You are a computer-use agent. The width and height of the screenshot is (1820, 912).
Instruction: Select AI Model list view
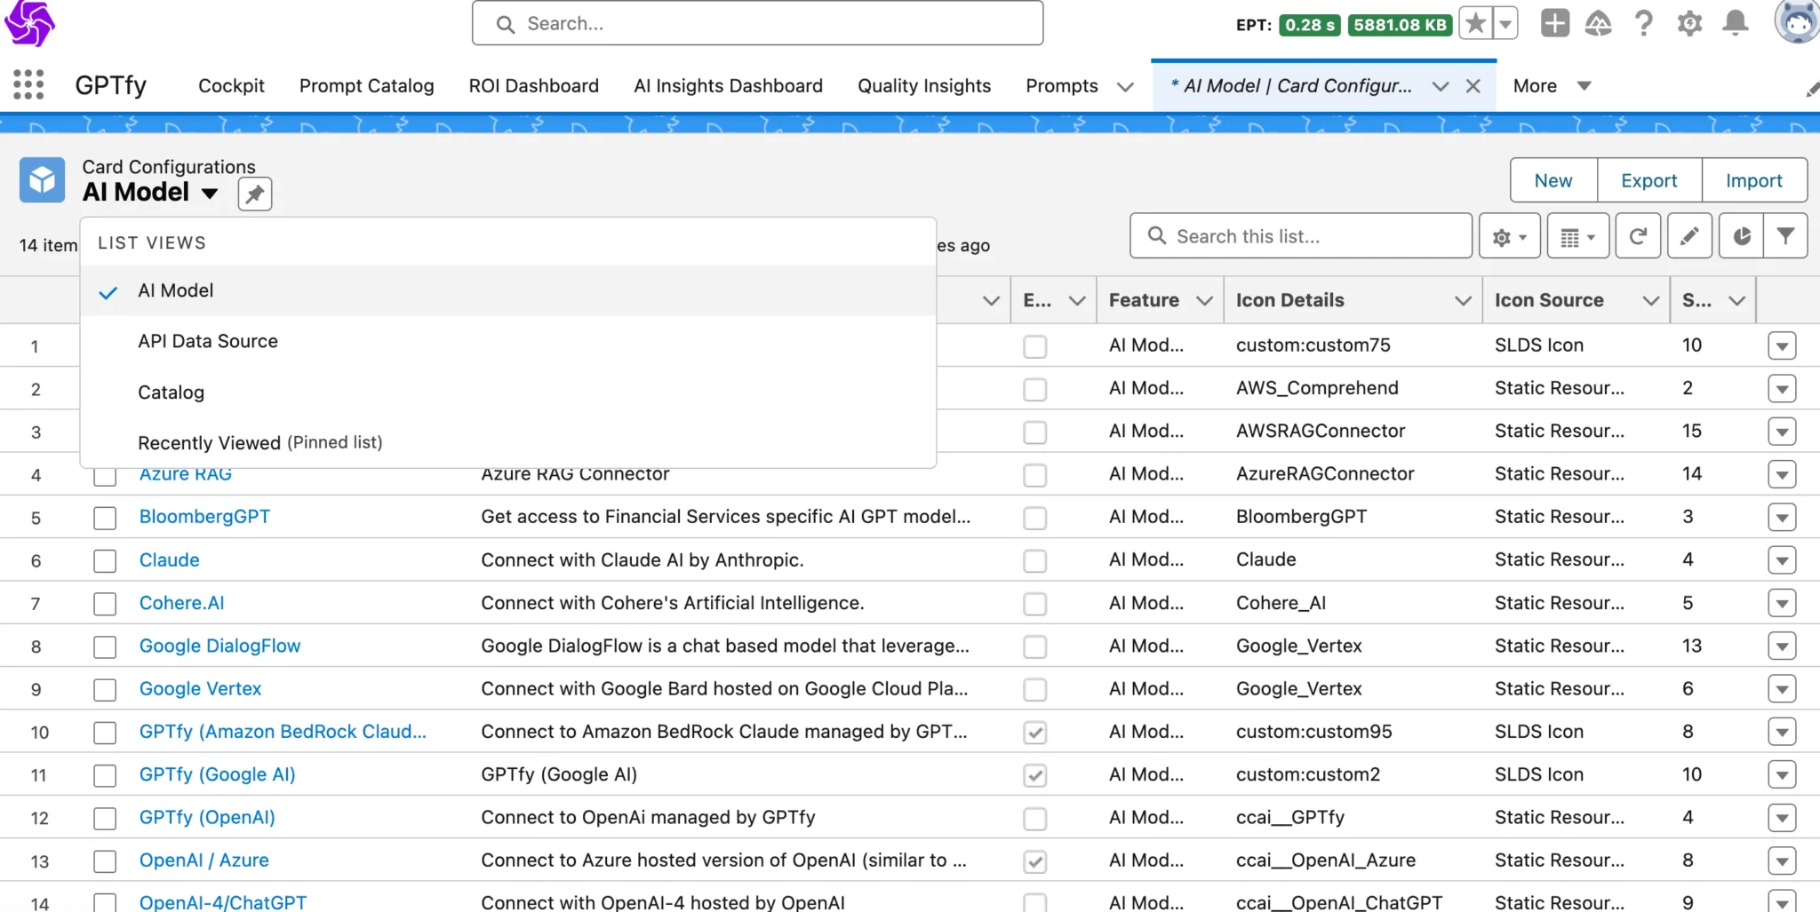pos(508,290)
